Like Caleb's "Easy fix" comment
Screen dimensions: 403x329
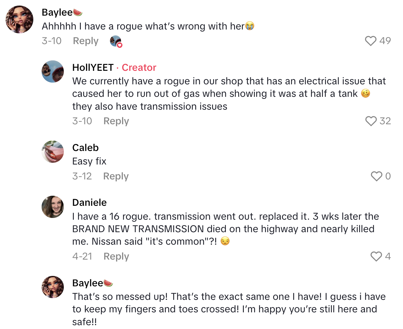[376, 176]
